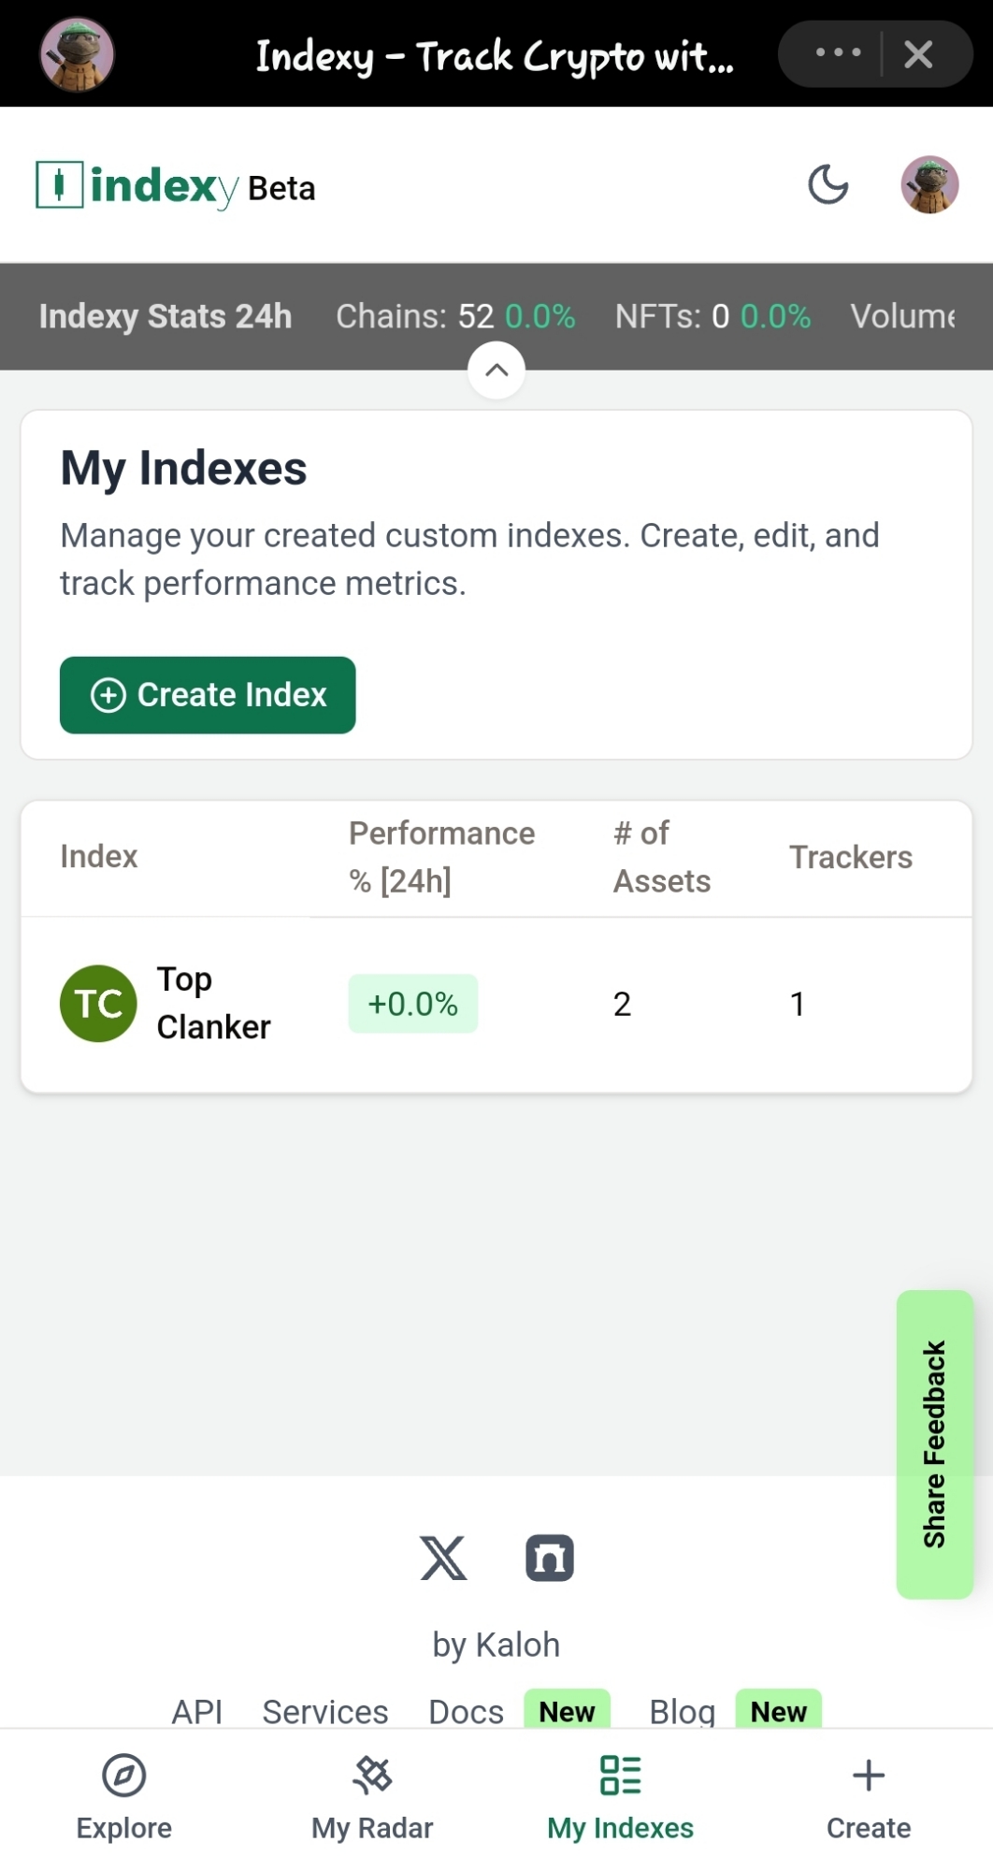Open the user profile avatar in header
Screen dimensions: 993x1871
point(929,184)
